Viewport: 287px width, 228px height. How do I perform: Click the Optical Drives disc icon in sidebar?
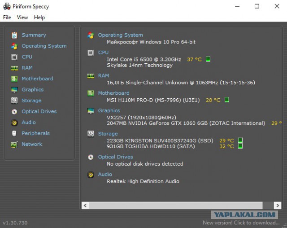tap(14, 111)
